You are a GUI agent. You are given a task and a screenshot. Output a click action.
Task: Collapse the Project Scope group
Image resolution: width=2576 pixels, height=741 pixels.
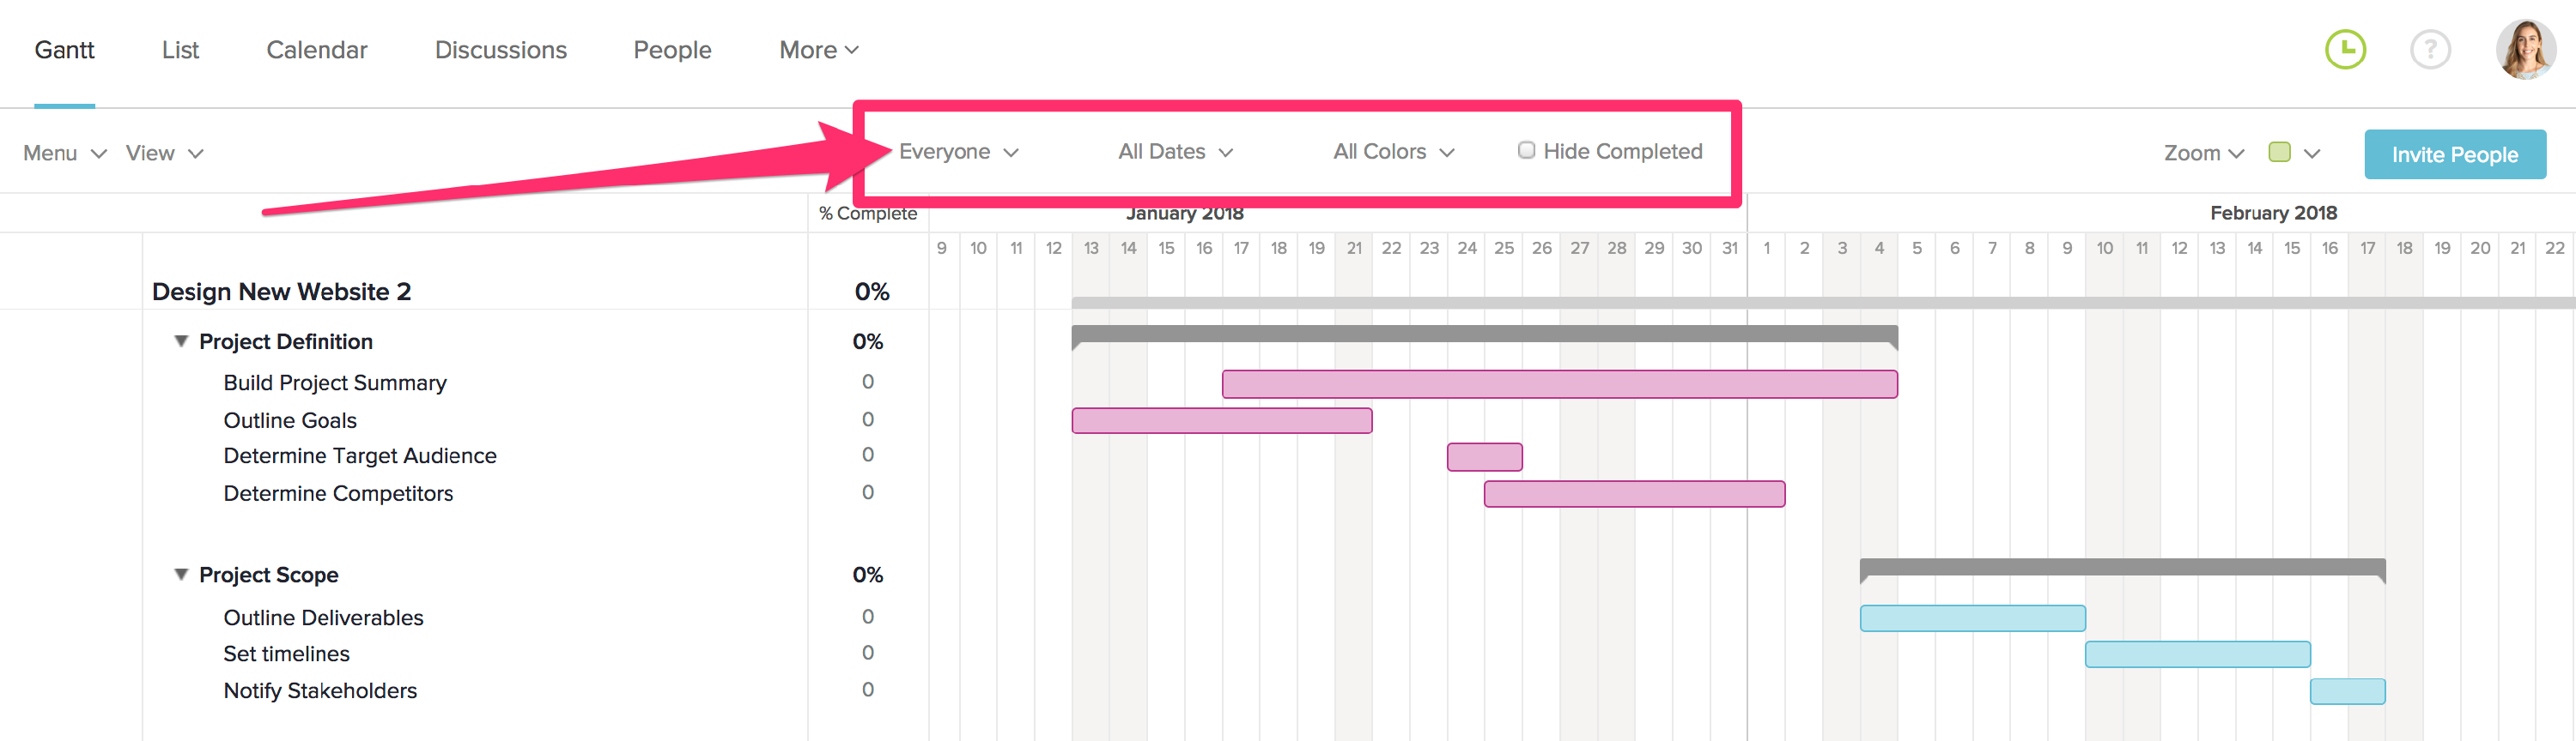pyautogui.click(x=180, y=575)
